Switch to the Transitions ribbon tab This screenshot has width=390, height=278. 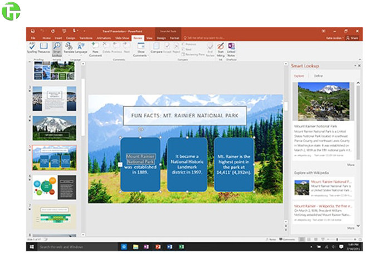point(85,38)
